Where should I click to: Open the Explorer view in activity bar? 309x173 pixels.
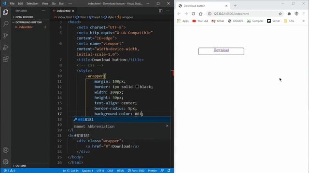click(5, 12)
